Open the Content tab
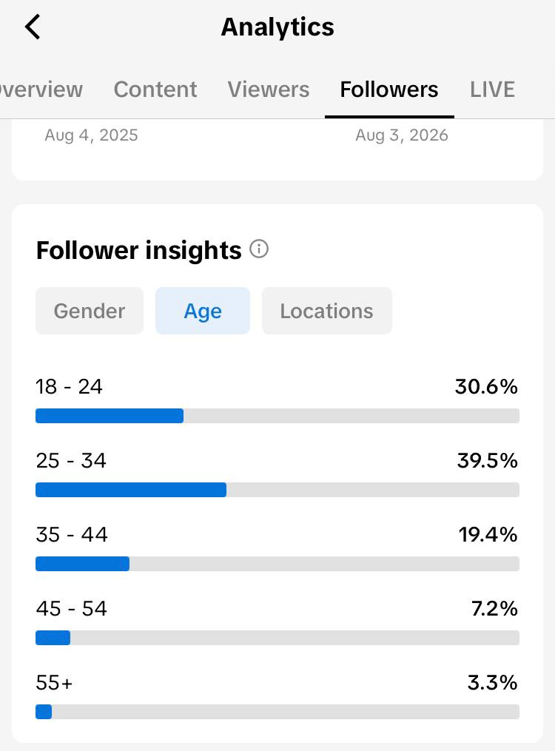The height and width of the screenshot is (751, 555). point(155,90)
